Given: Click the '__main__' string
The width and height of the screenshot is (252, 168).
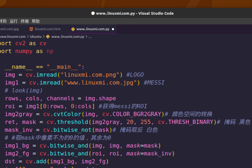Looking at the screenshot, I should coord(64,67).
